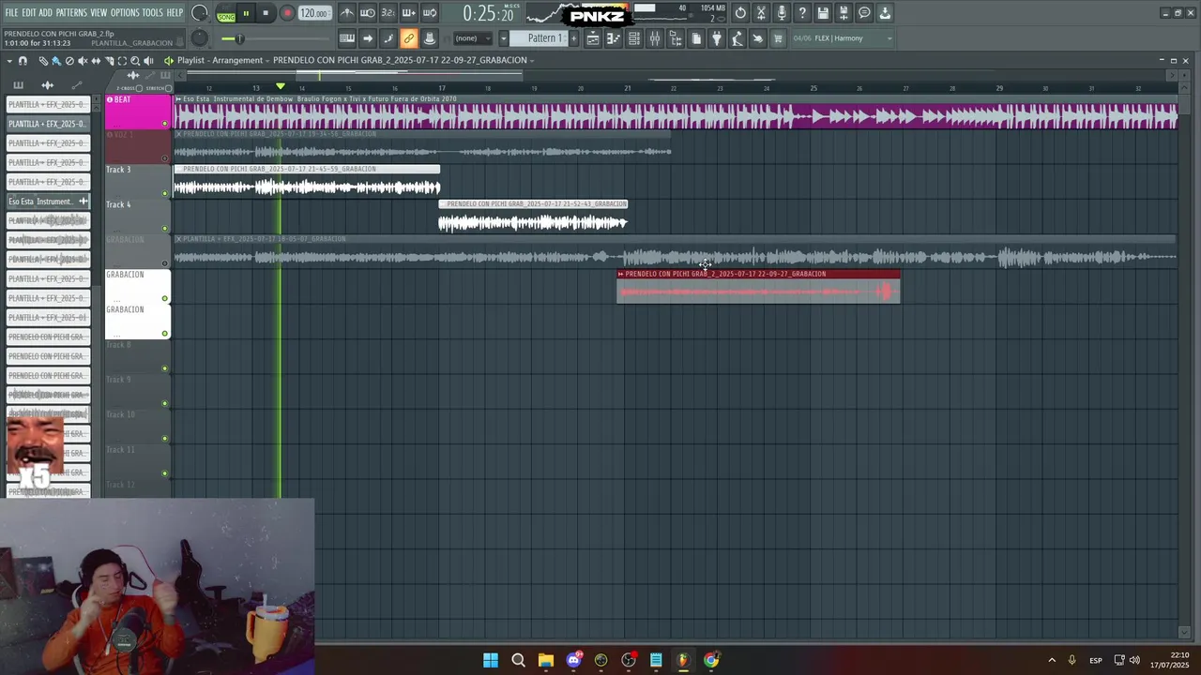Click the audio editor scissors icon
Viewport: 1201px width, 675px height.
coord(761,13)
